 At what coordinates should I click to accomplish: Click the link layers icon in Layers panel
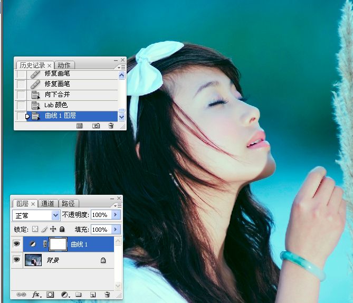click(22, 294)
